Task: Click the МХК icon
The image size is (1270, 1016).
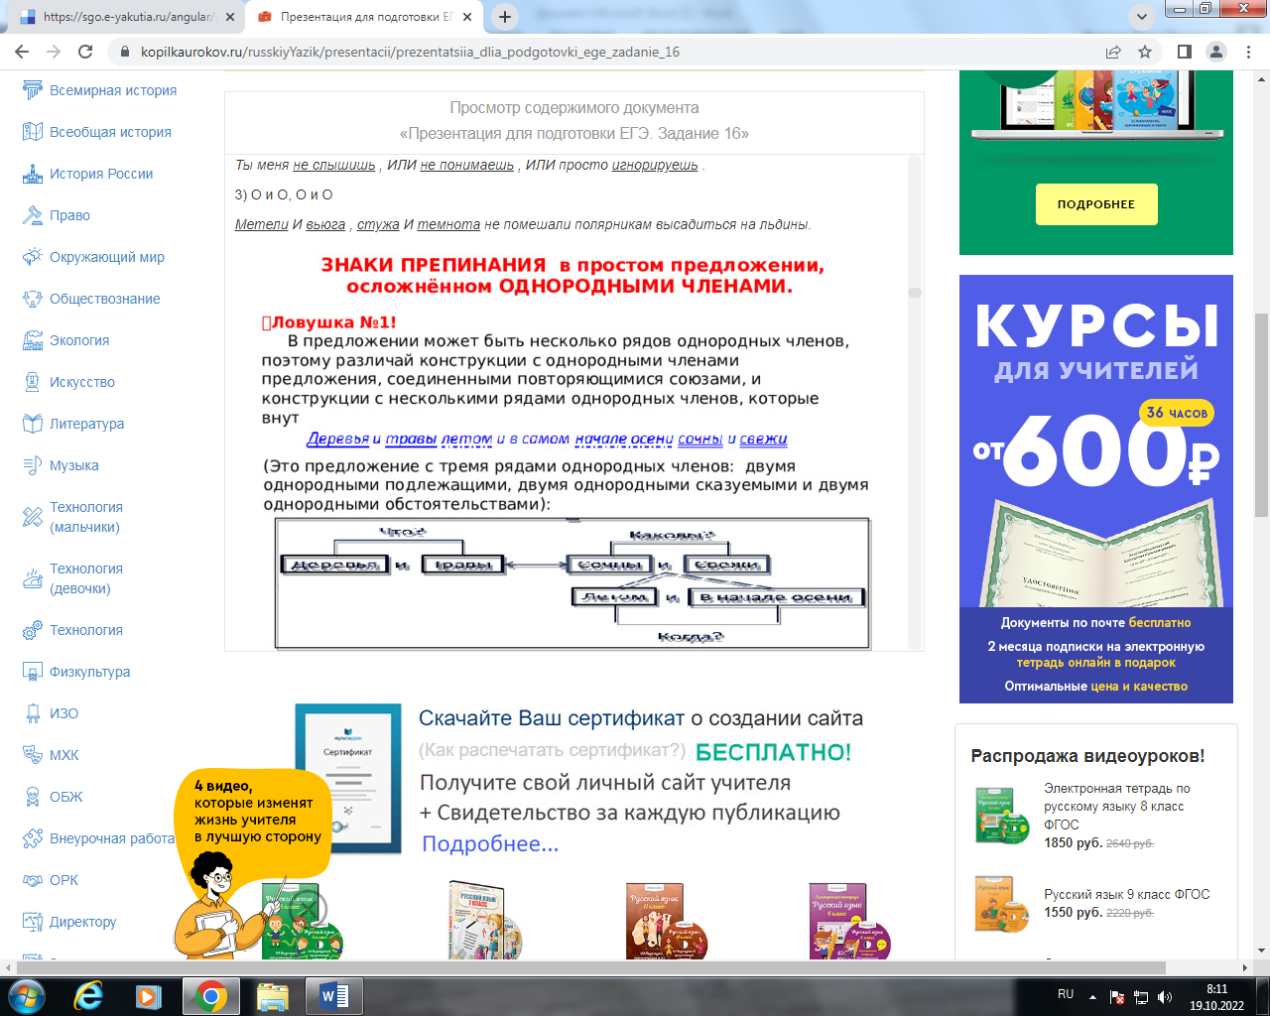Action: click(33, 755)
